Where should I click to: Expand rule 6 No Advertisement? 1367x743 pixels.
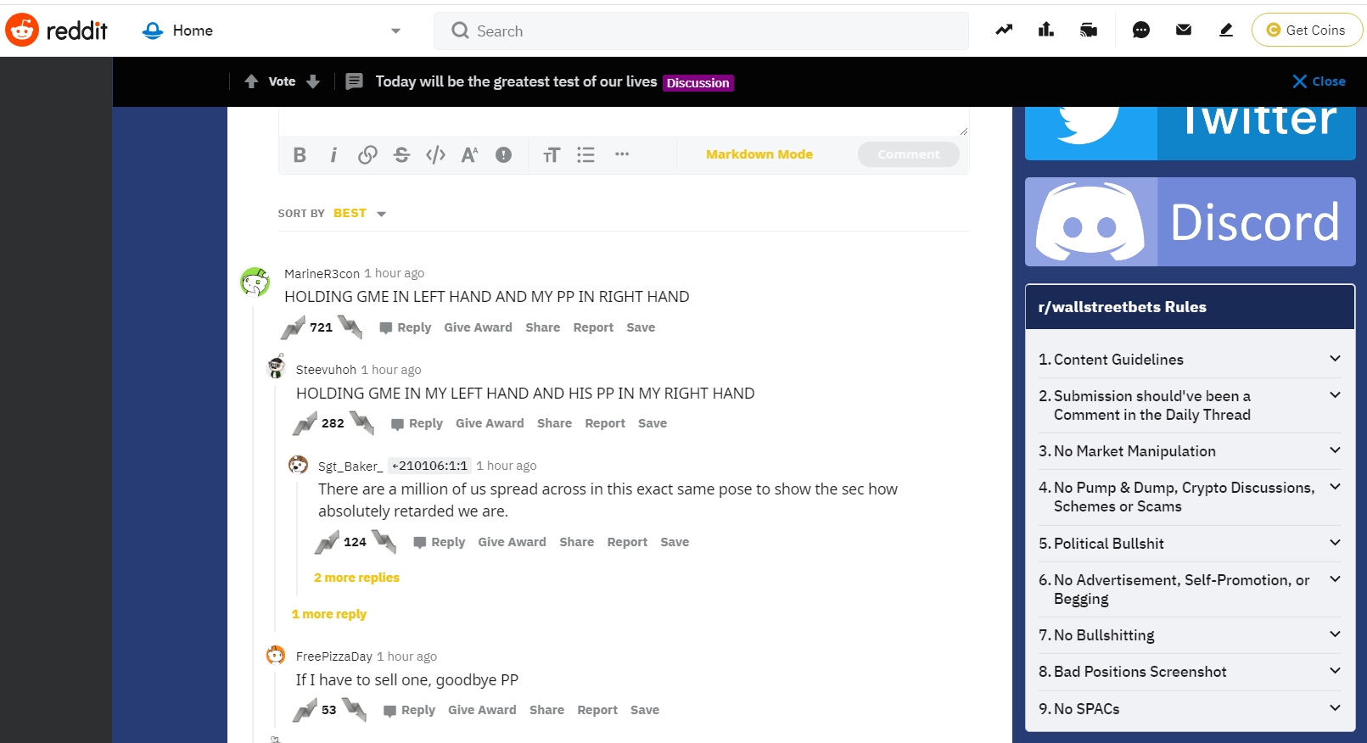(1190, 589)
